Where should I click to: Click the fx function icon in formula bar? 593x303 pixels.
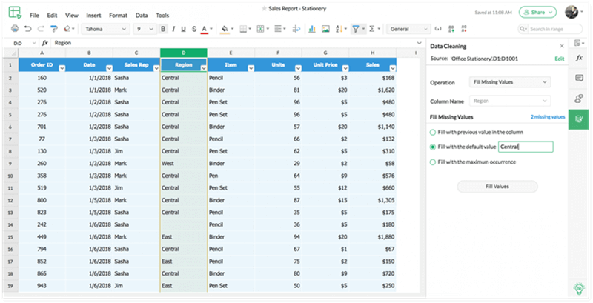(x=45, y=43)
